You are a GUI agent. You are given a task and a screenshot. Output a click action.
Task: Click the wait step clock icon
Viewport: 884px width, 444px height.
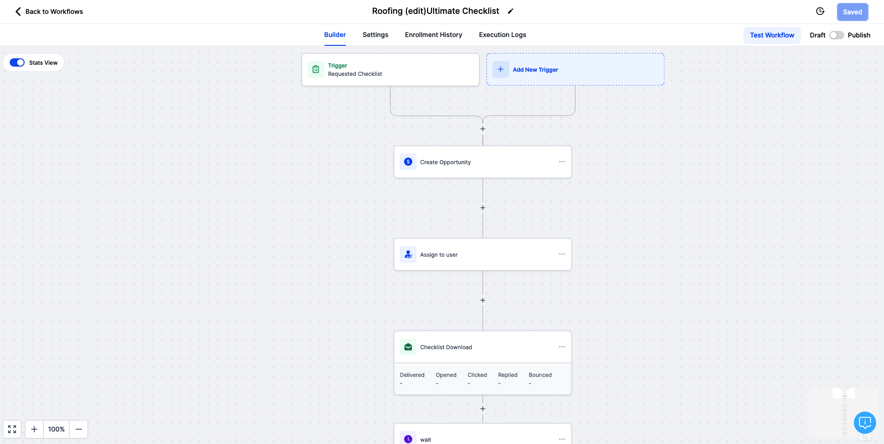click(x=408, y=439)
